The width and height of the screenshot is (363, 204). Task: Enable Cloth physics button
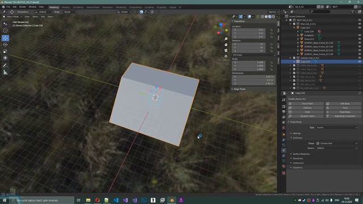pyautogui.click(x=306, y=112)
